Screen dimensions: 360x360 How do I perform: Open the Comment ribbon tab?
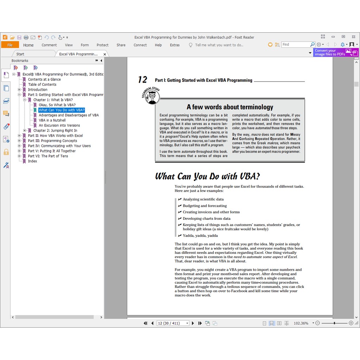click(x=49, y=45)
